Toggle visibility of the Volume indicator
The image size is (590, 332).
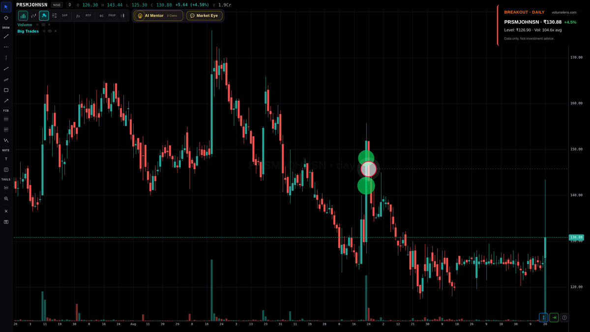42,25
